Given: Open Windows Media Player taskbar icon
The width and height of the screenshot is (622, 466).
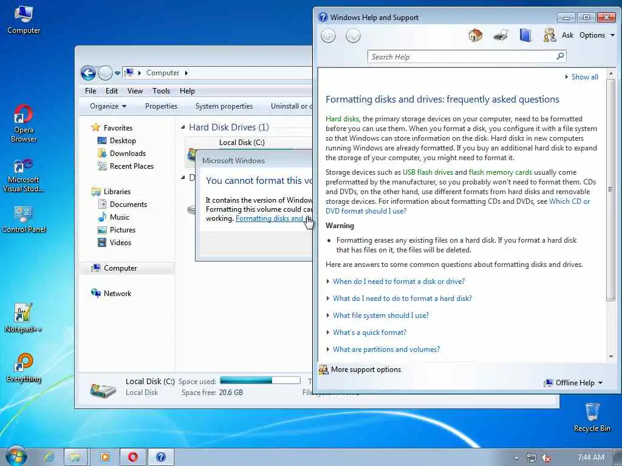Looking at the screenshot, I should pos(104,457).
